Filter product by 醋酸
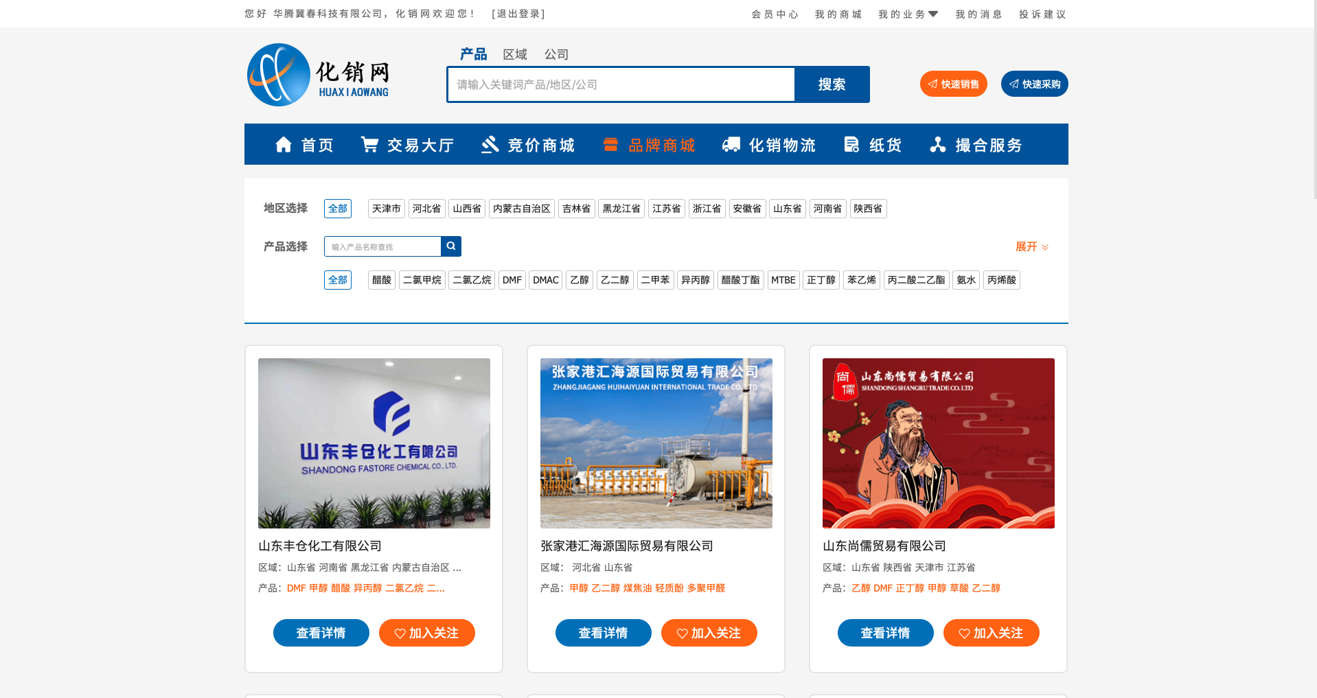The image size is (1317, 698). click(x=382, y=280)
